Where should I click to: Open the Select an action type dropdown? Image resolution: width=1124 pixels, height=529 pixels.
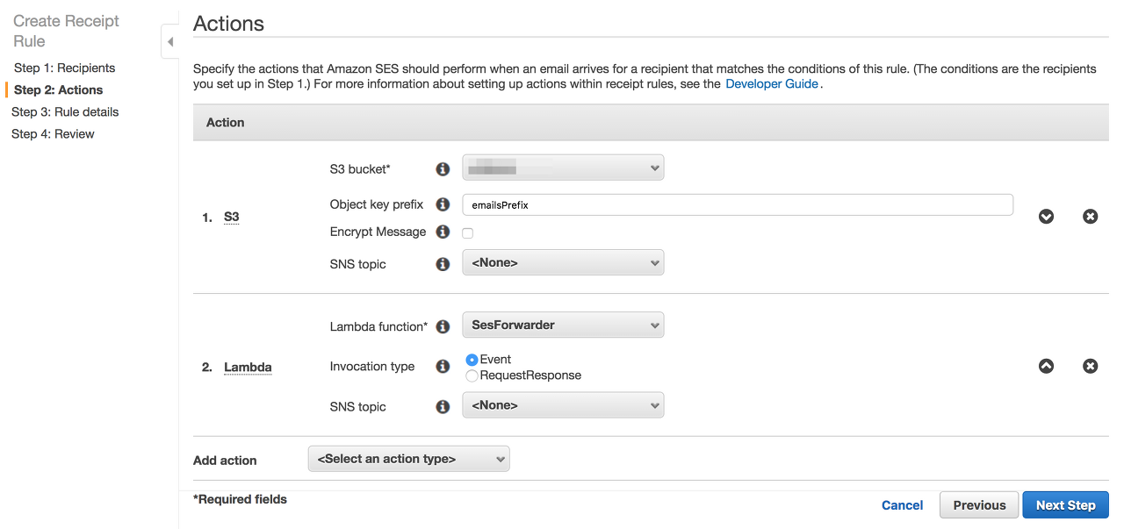coord(408,459)
